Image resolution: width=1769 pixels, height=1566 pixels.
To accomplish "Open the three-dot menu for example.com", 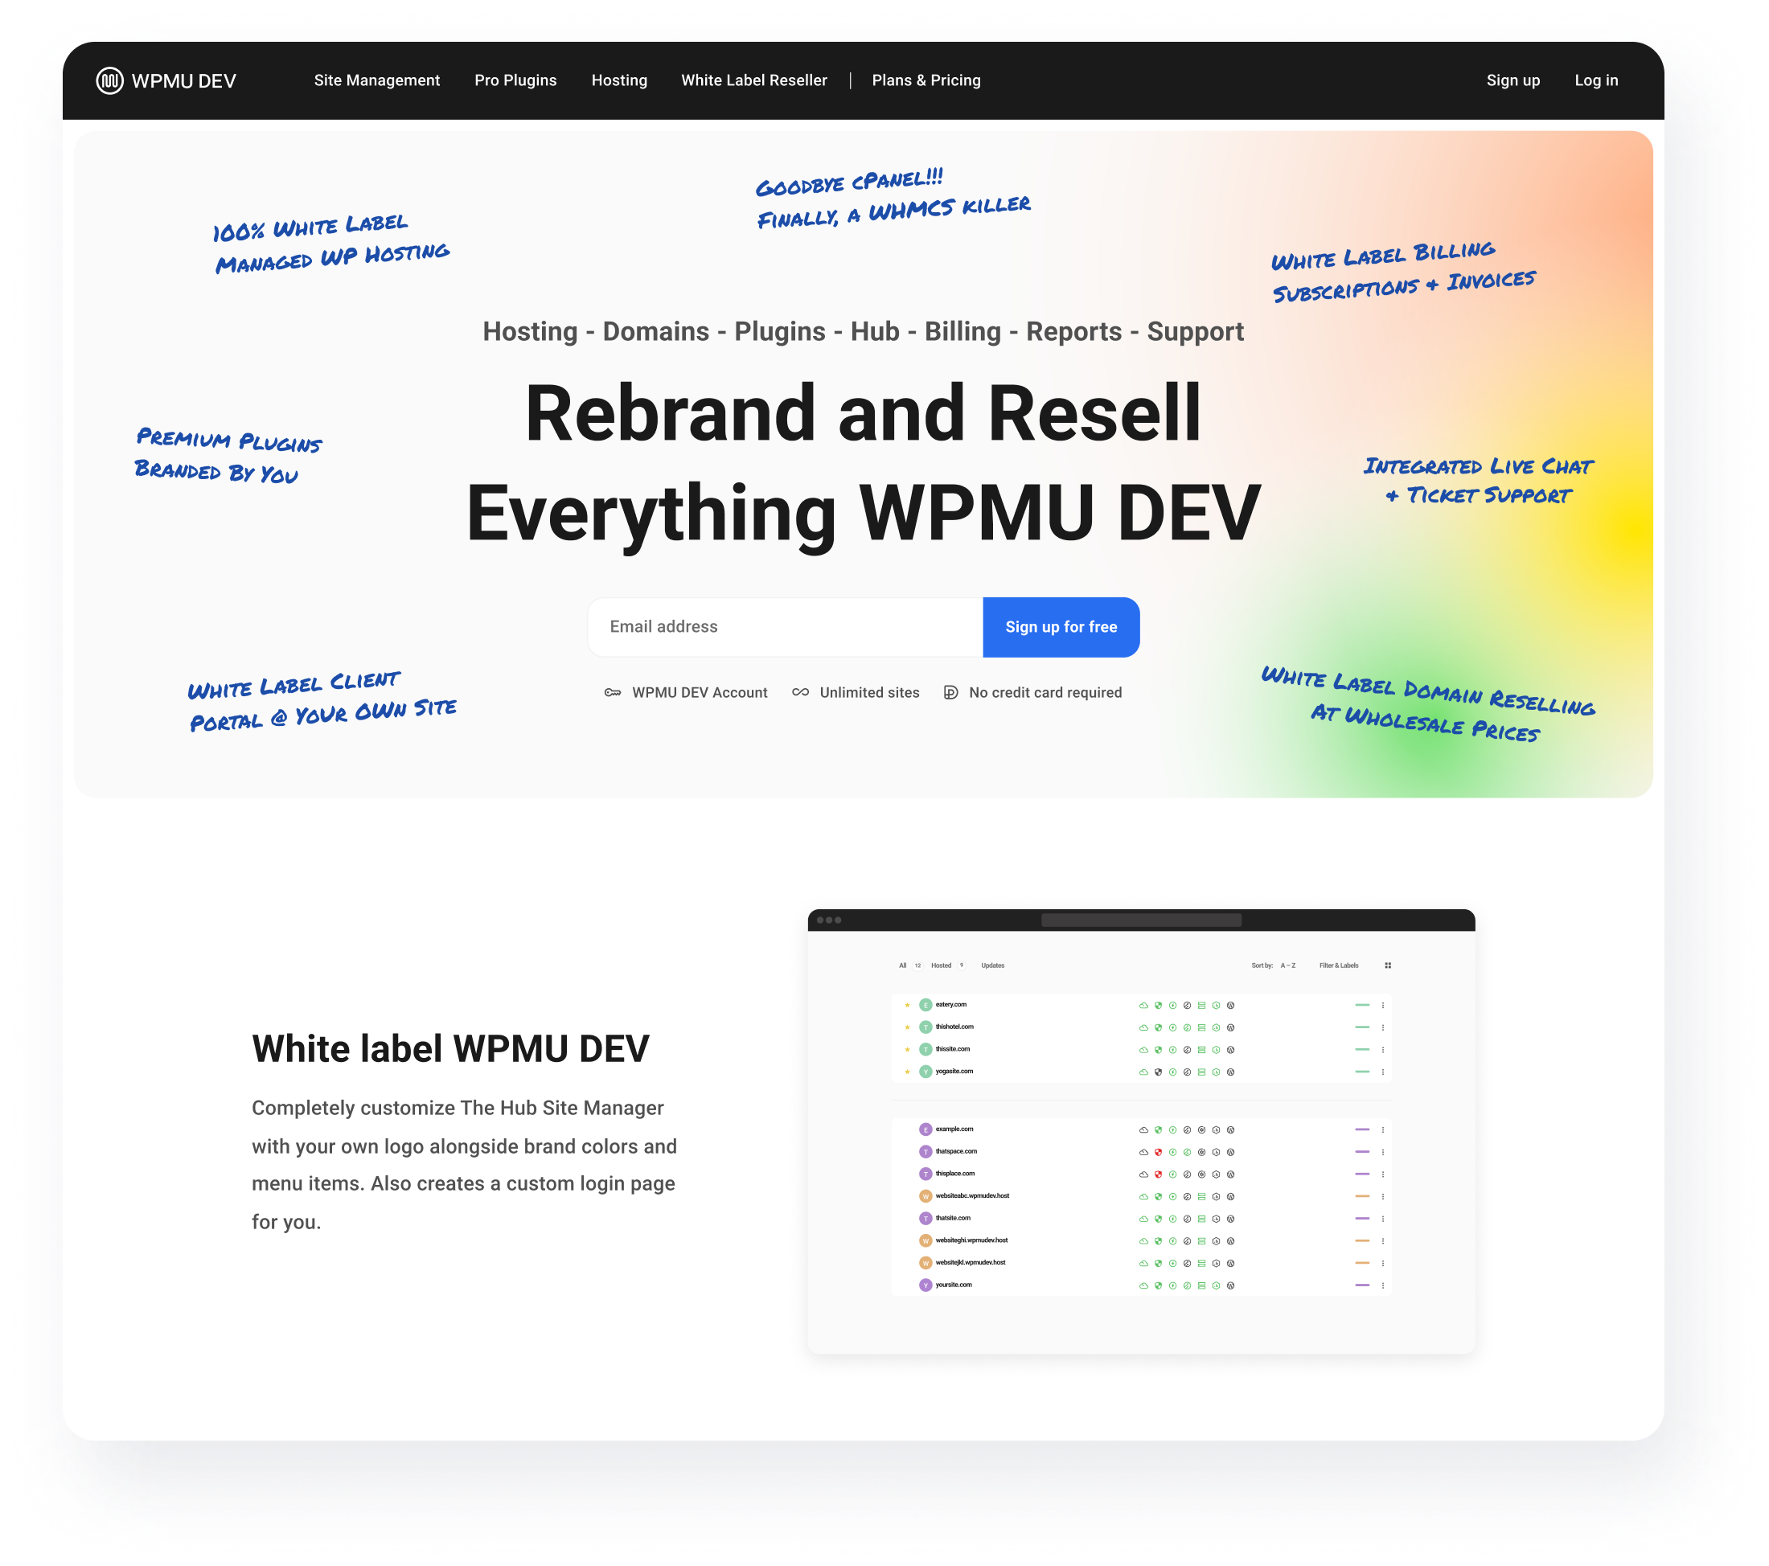I will [x=1383, y=1130].
